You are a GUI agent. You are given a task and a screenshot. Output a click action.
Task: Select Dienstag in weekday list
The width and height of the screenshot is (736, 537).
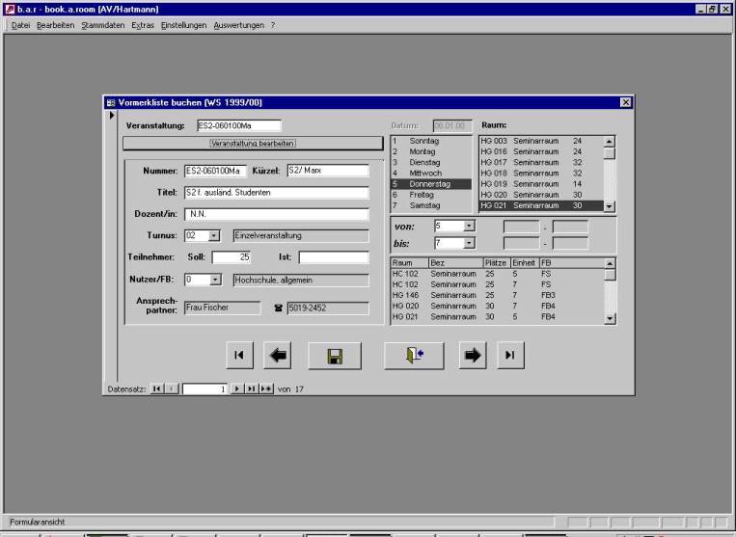point(430,162)
